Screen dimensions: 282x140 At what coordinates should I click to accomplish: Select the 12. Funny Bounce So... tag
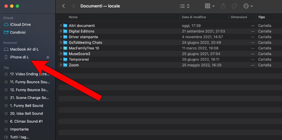pyautogui.click(x=27, y=90)
